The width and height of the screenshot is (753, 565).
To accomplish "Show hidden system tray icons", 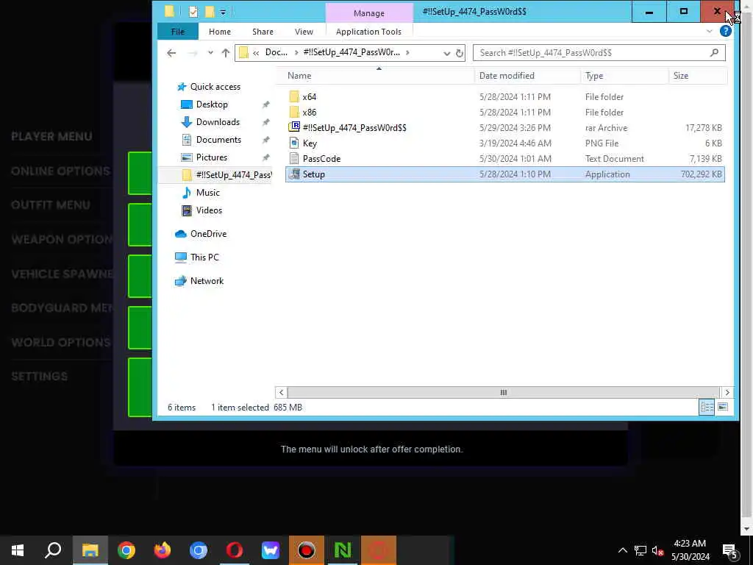I will [x=622, y=550].
